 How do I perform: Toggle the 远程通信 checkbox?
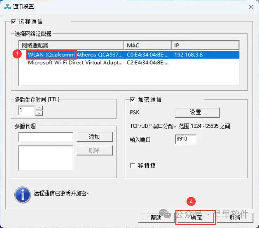coord(14,22)
